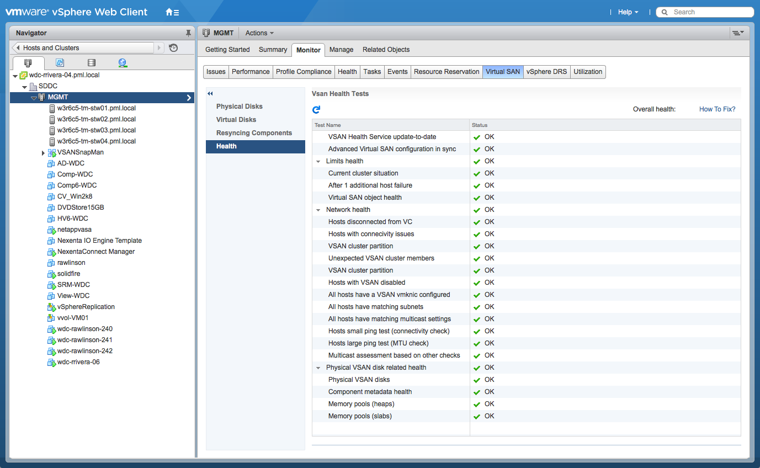Click the DVDStore15GB VM icon
This screenshot has width=760, height=468.
51,208
